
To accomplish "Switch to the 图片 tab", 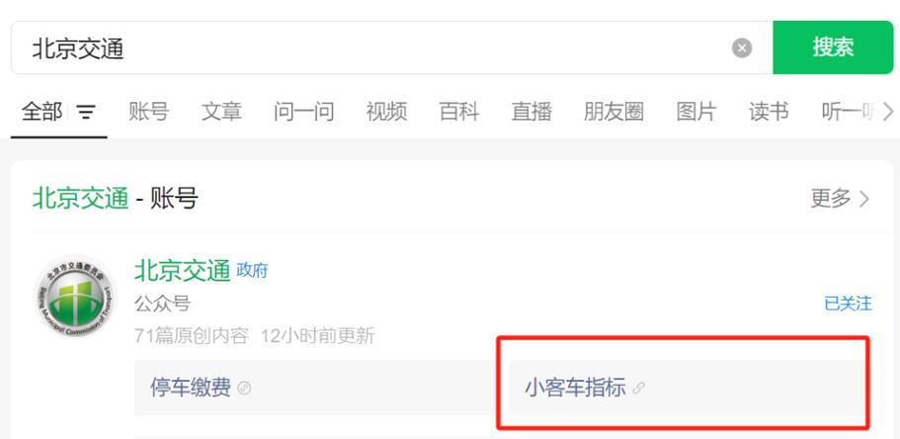I will [x=696, y=112].
